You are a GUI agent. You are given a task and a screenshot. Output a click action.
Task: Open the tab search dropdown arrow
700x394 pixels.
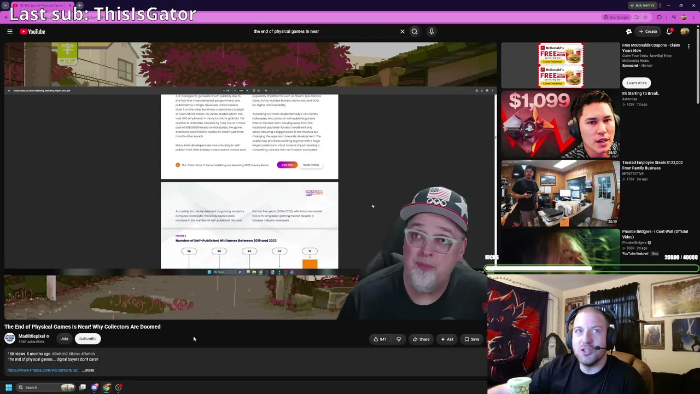pos(5,5)
